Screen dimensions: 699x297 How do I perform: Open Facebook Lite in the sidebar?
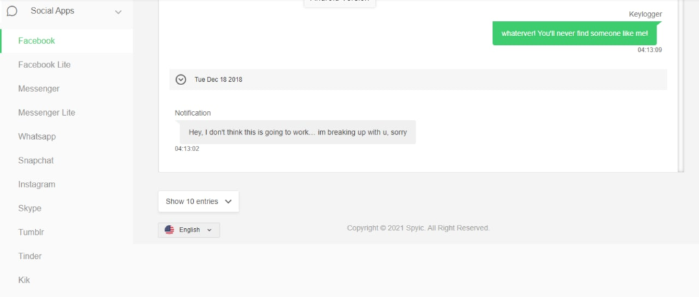pyautogui.click(x=44, y=65)
